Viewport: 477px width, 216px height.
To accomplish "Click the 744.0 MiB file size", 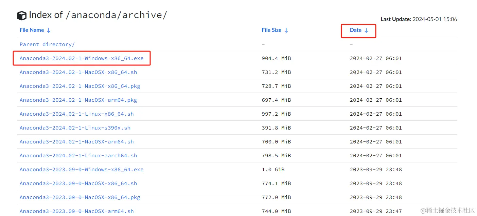I will (276, 211).
